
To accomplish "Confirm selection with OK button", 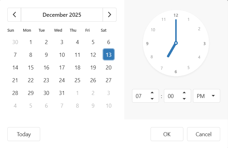I will (167, 134).
